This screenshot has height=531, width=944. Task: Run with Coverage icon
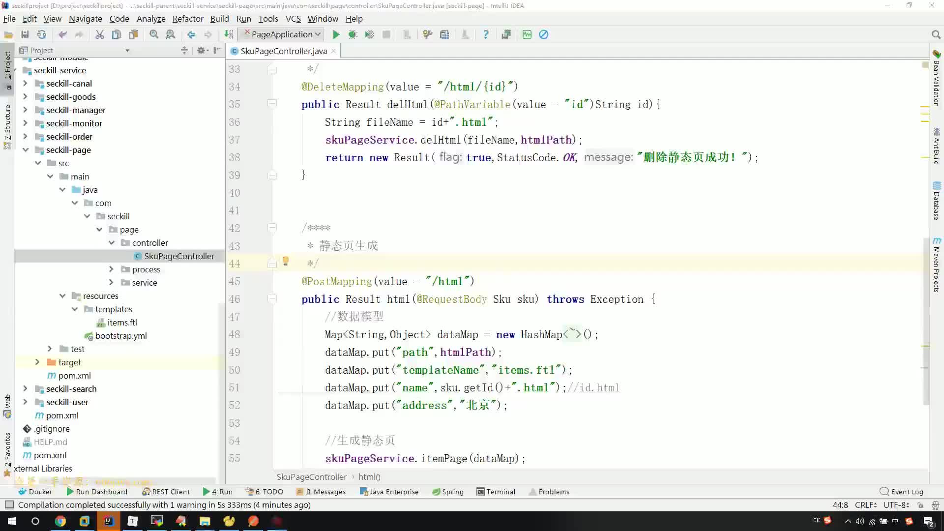click(x=369, y=34)
